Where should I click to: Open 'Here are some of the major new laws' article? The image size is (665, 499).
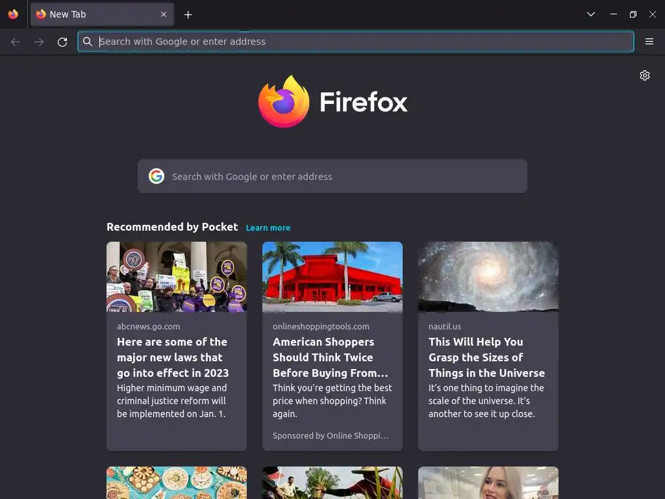[173, 357]
